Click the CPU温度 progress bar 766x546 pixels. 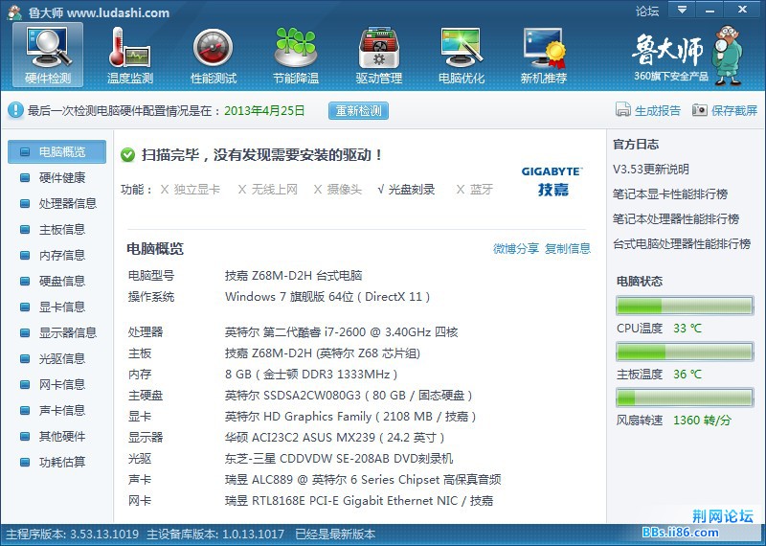pos(685,306)
